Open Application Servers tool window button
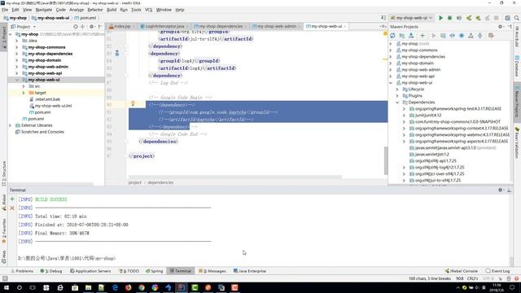The height and width of the screenshot is (293, 521). tap(90, 271)
